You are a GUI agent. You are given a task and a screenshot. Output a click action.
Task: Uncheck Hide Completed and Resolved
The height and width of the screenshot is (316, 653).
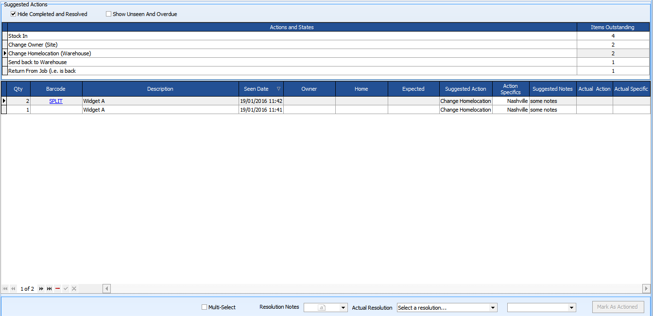(x=13, y=14)
